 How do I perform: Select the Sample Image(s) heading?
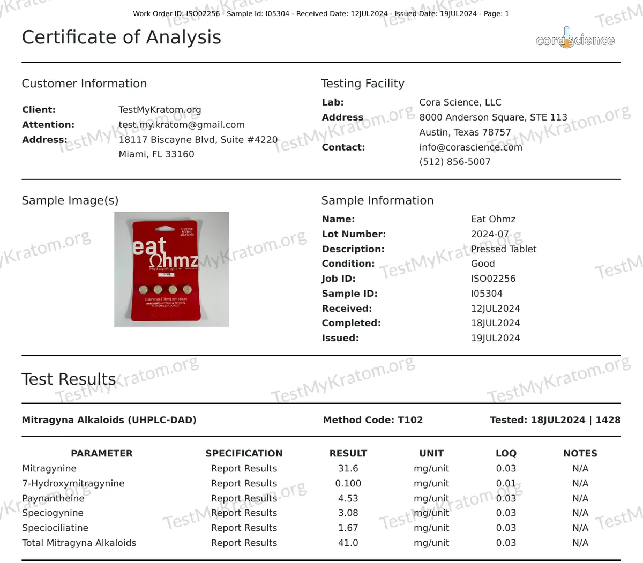point(70,200)
